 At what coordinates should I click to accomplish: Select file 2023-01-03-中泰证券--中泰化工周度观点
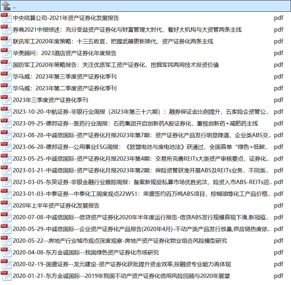pos(141,194)
